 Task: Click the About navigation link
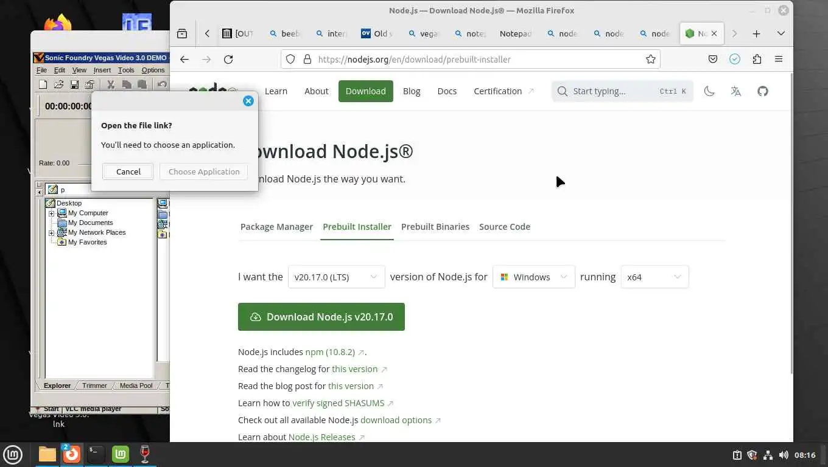[317, 91]
